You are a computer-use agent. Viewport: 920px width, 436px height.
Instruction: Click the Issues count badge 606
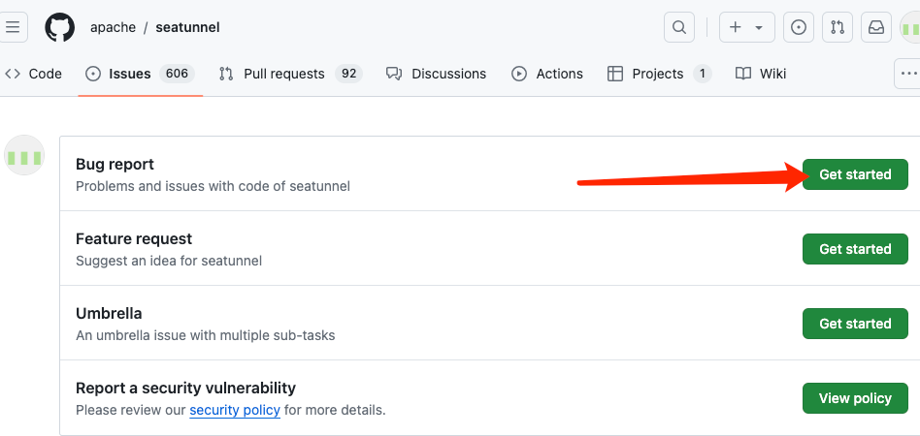point(178,74)
